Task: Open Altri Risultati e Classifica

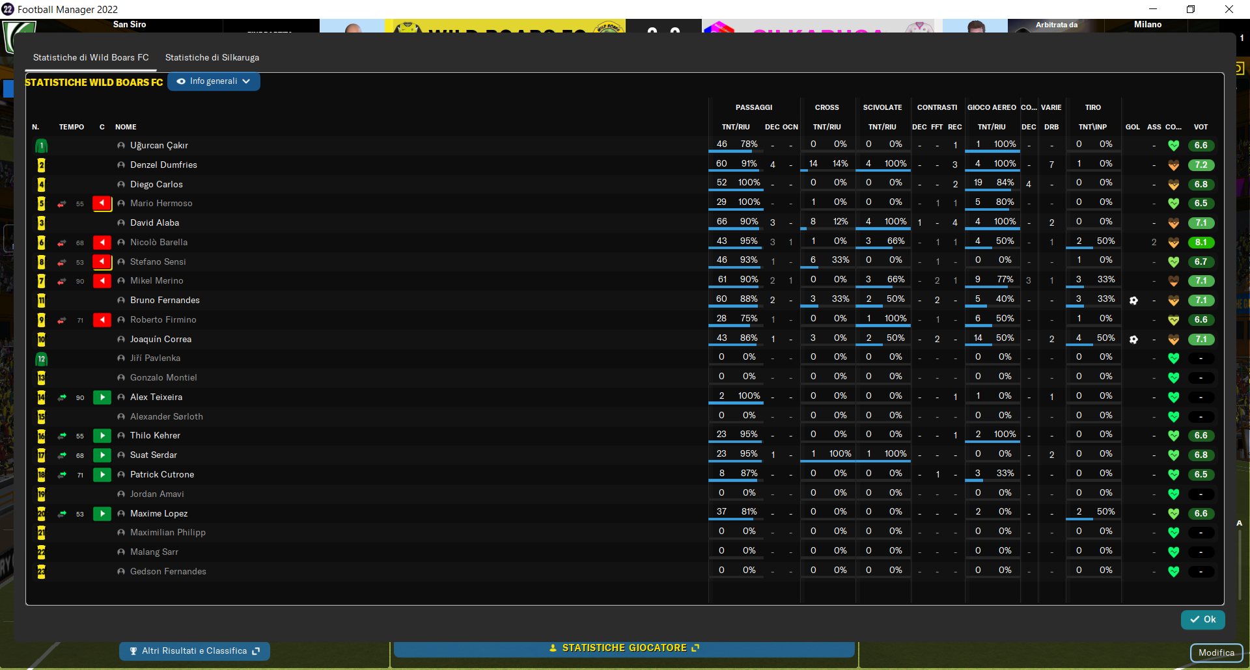Action: [195, 650]
